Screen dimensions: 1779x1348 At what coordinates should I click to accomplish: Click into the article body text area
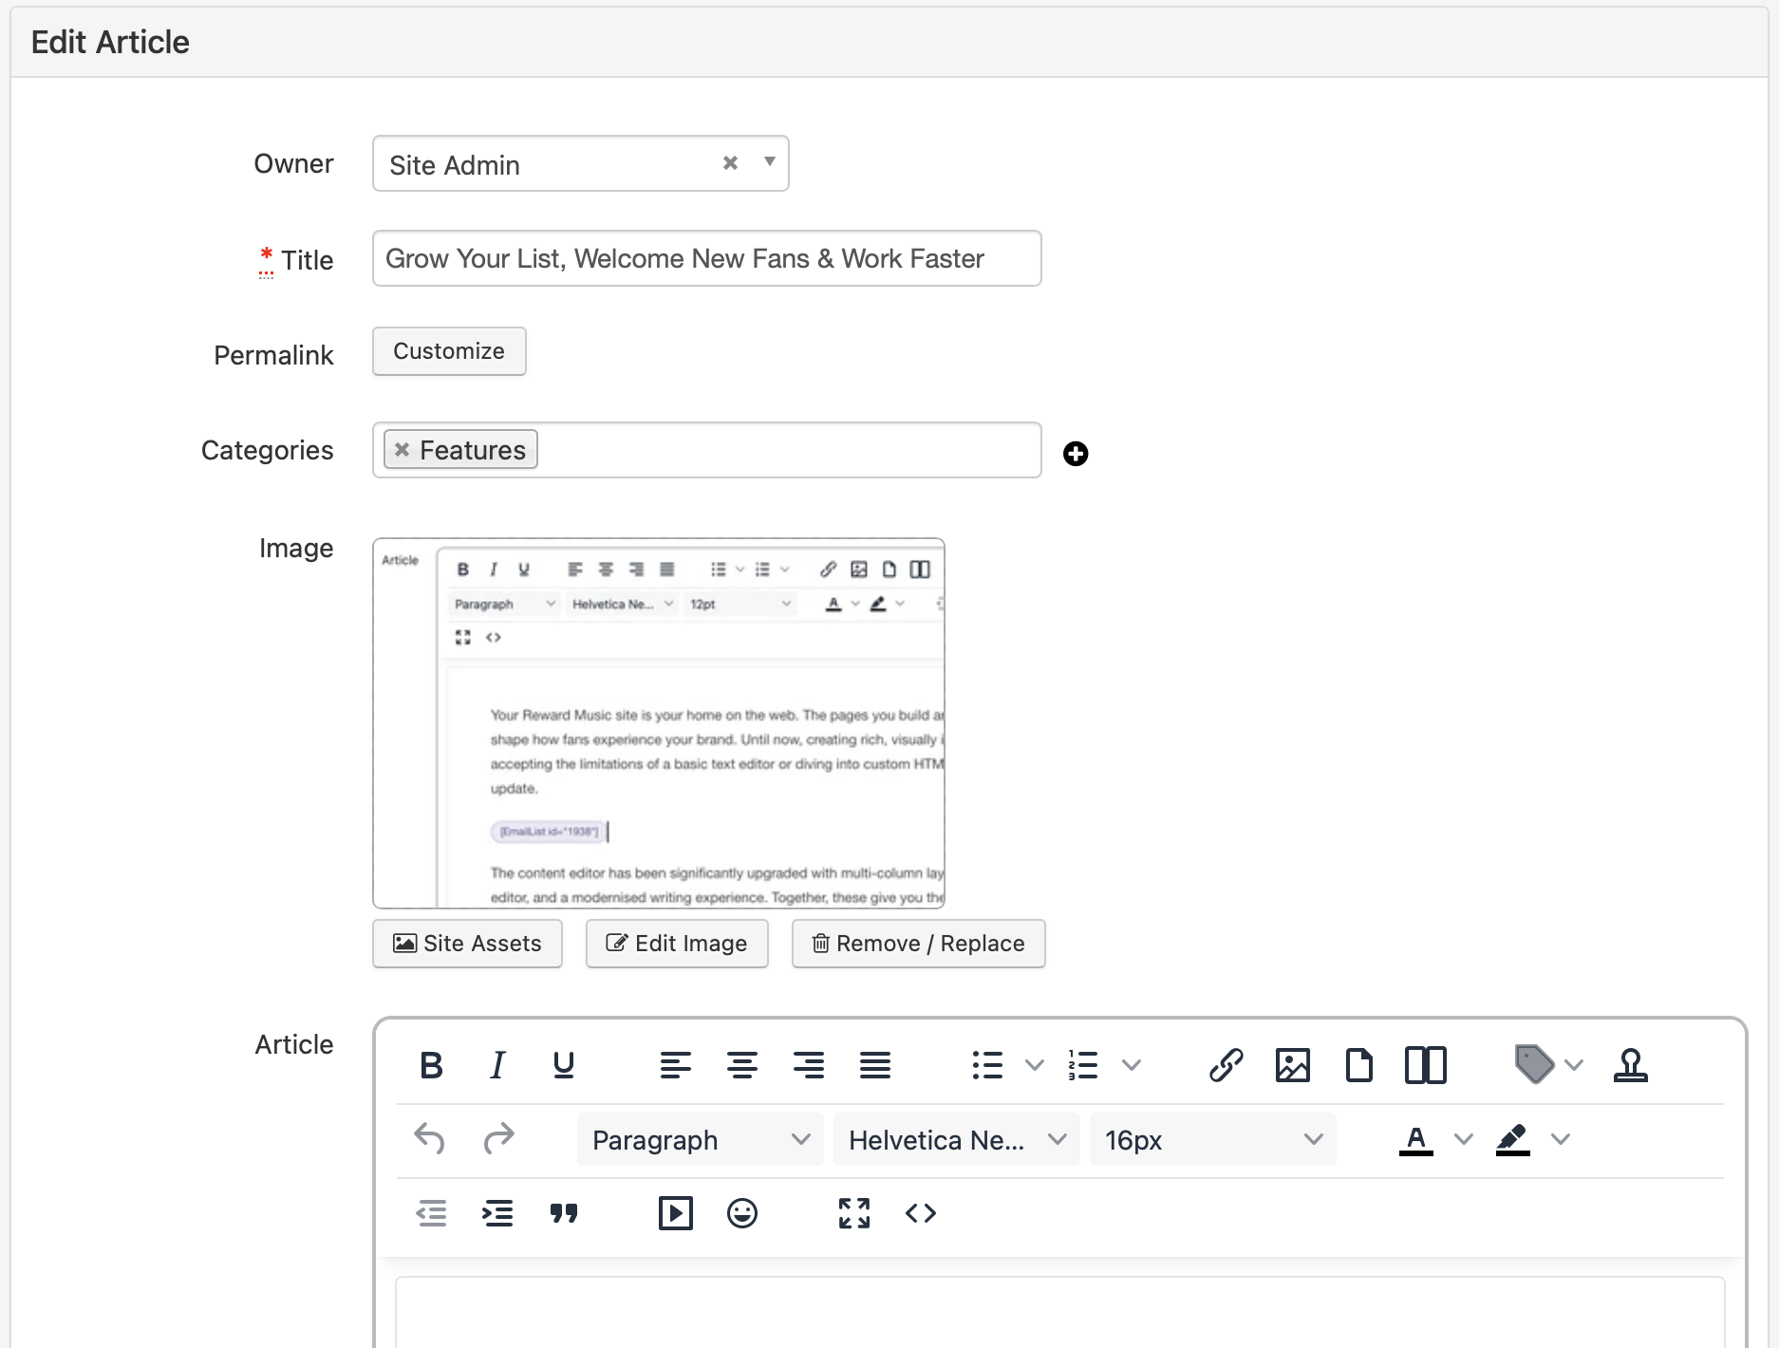click(1059, 1312)
